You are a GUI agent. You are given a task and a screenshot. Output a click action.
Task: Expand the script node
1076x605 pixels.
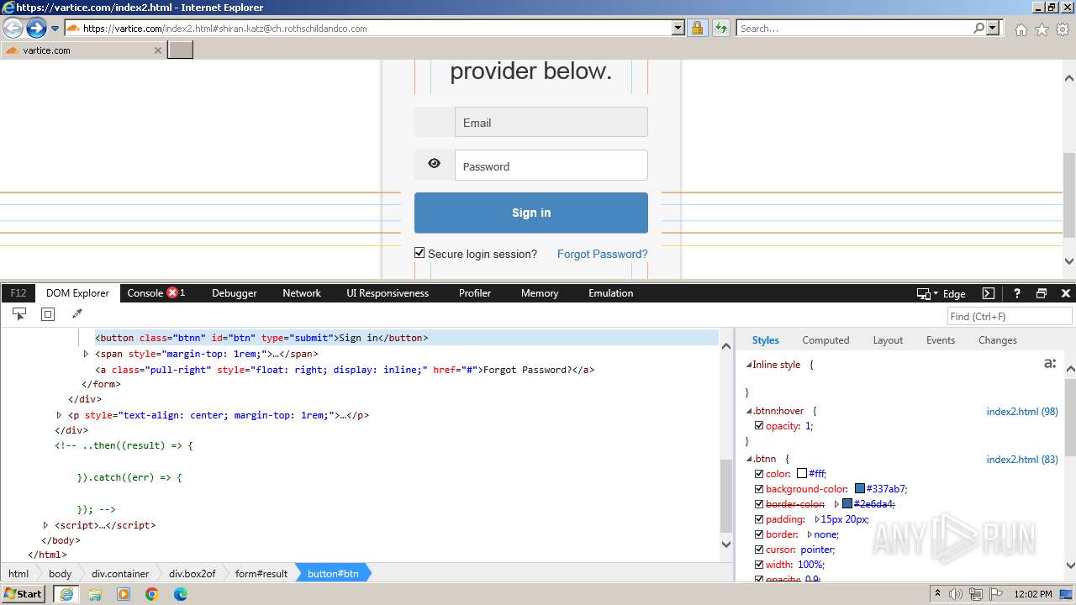[x=45, y=525]
